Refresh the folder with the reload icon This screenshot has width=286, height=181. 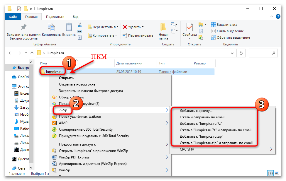click(241, 53)
